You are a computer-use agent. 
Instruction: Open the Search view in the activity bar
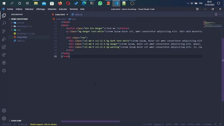coord(4,23)
